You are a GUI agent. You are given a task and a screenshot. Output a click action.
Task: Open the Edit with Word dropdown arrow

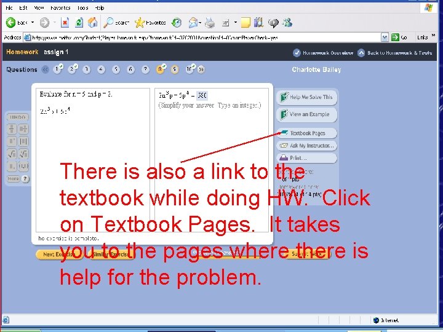click(235, 23)
